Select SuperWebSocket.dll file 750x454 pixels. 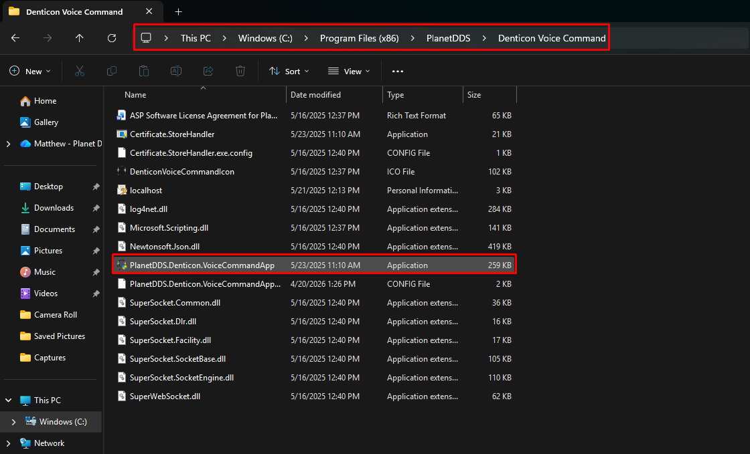tap(314, 396)
